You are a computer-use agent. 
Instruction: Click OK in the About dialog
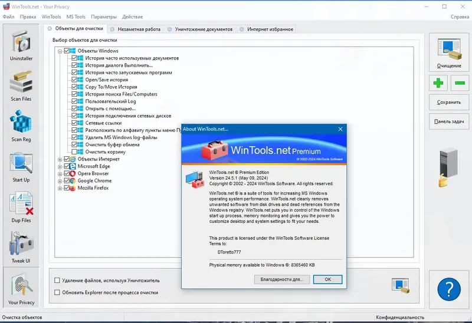coord(327,279)
